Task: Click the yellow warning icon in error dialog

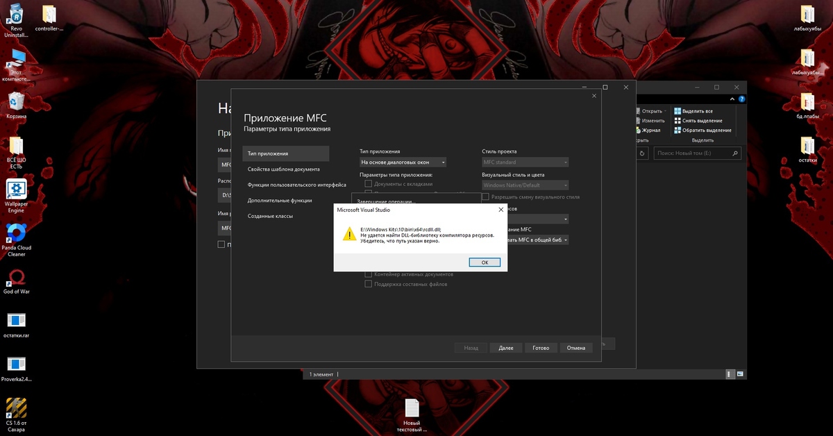Action: tap(349, 234)
